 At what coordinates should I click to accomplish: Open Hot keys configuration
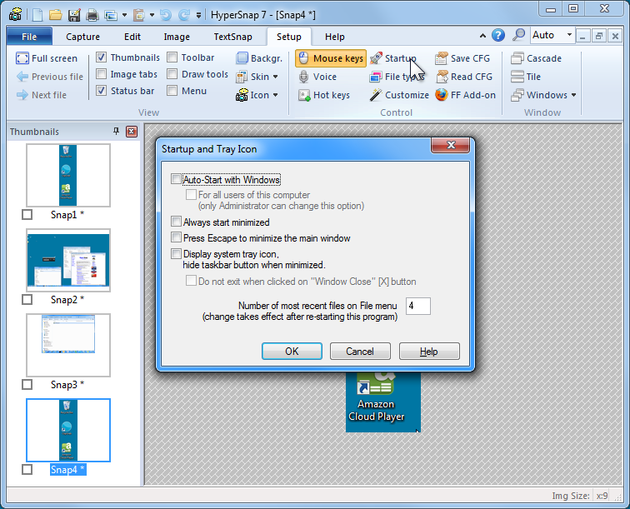323,95
